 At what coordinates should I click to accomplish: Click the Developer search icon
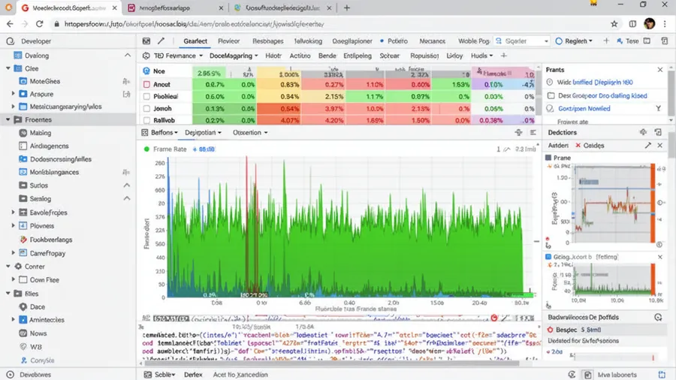[10, 41]
